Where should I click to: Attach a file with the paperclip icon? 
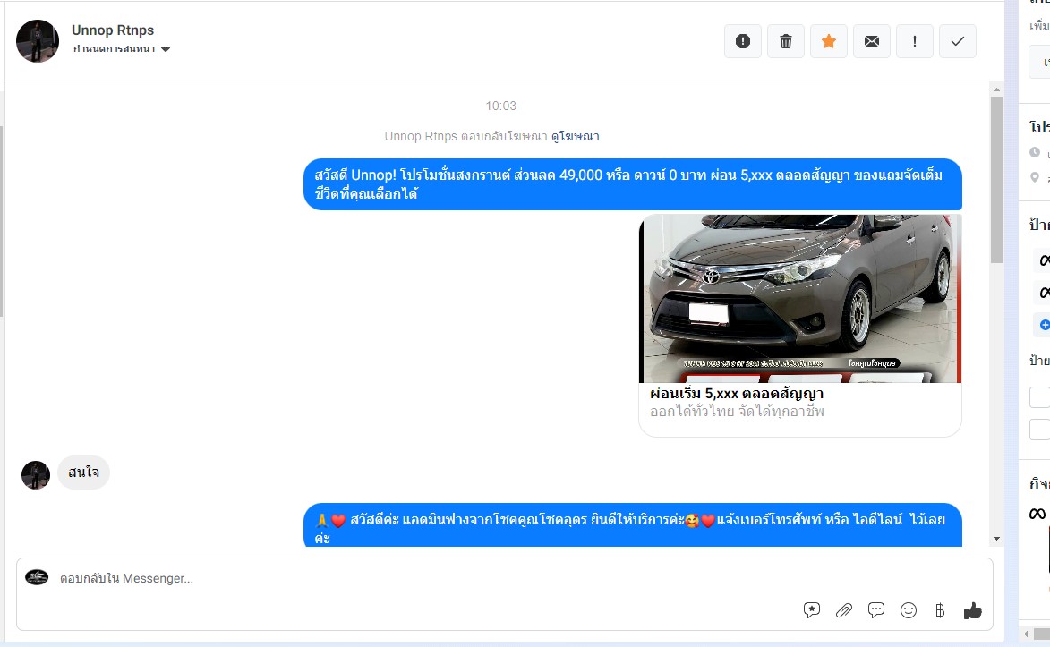click(x=844, y=610)
